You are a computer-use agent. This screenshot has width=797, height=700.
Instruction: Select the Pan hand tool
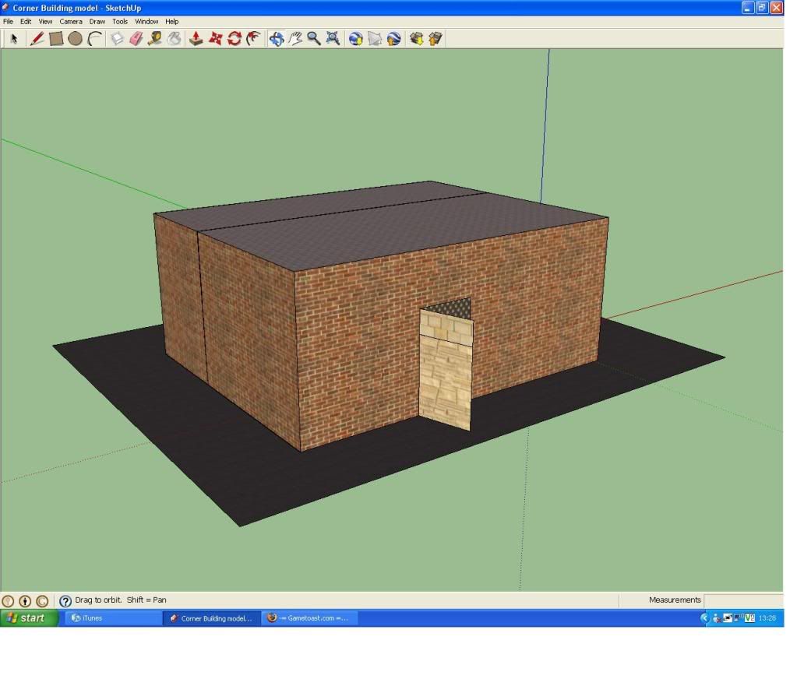point(295,39)
